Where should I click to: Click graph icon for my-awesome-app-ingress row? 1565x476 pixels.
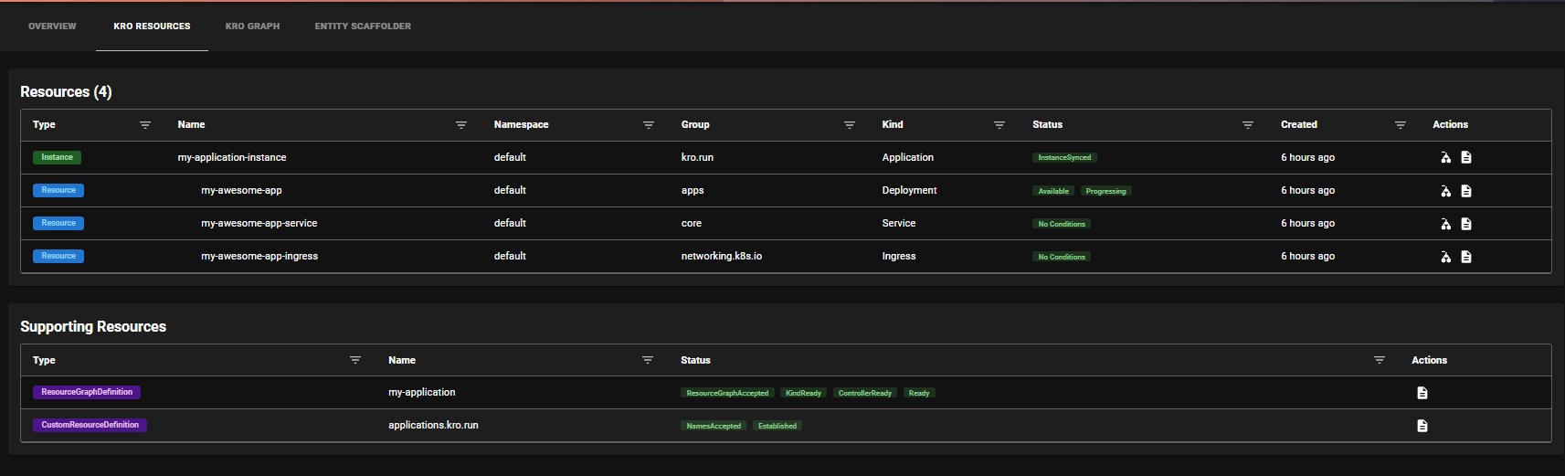point(1445,257)
